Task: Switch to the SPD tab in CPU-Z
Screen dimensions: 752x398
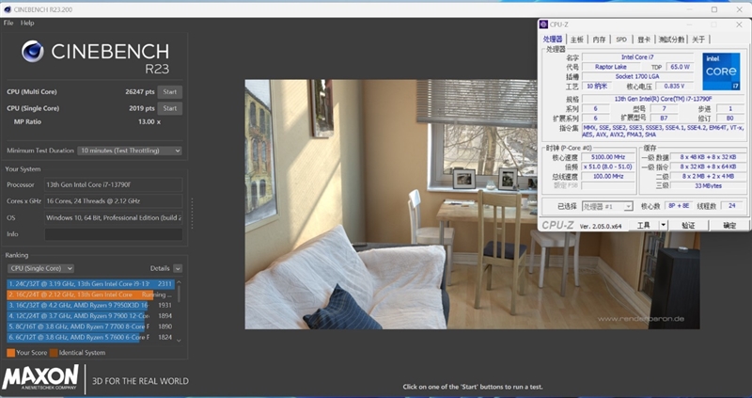Action: click(621, 40)
